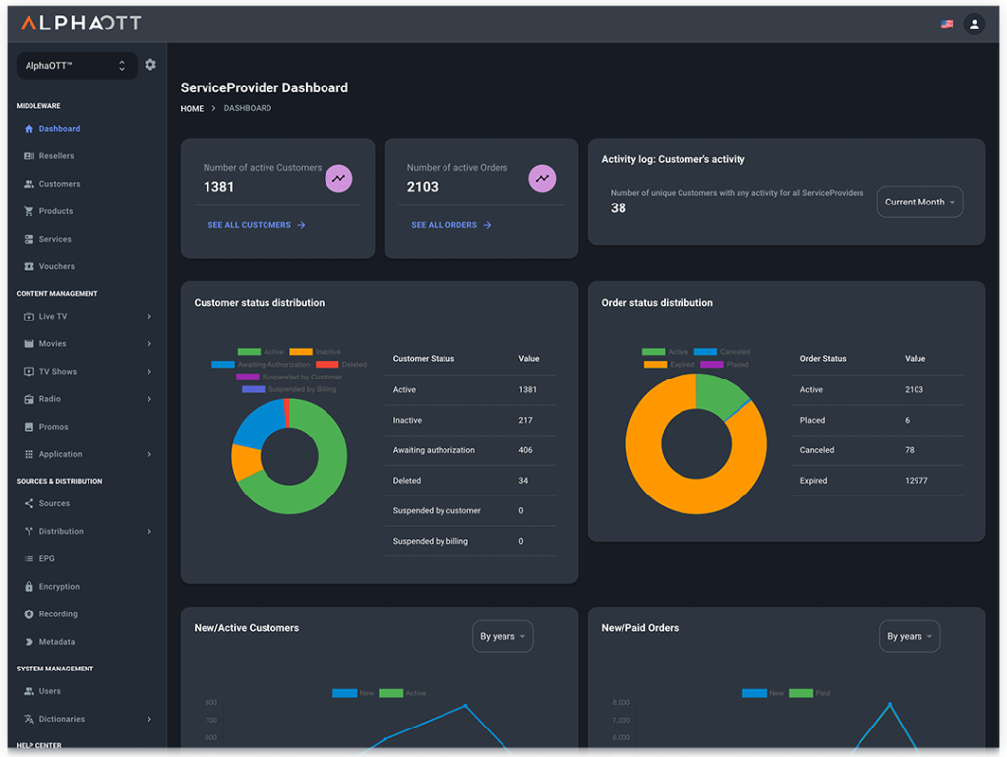Image resolution: width=1007 pixels, height=757 pixels.
Task: Click the Encryption lock icon in sidebar
Action: coord(30,587)
